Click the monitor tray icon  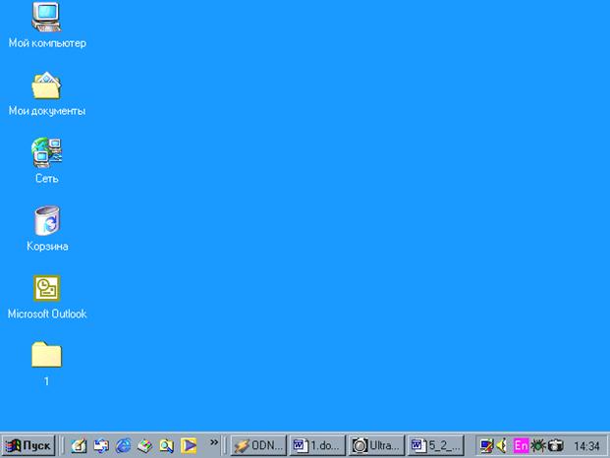click(486, 445)
